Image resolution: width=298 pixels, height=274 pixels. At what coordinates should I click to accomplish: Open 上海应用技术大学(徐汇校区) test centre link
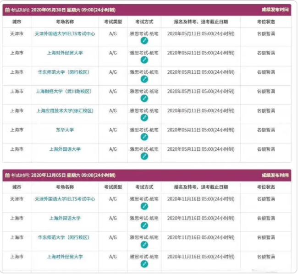[x=65, y=111]
